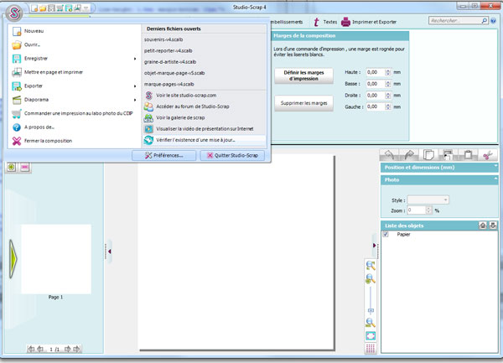Image resolution: width=503 pixels, height=363 pixels.
Task: Open the Style dropdown
Action: pyautogui.click(x=428, y=200)
